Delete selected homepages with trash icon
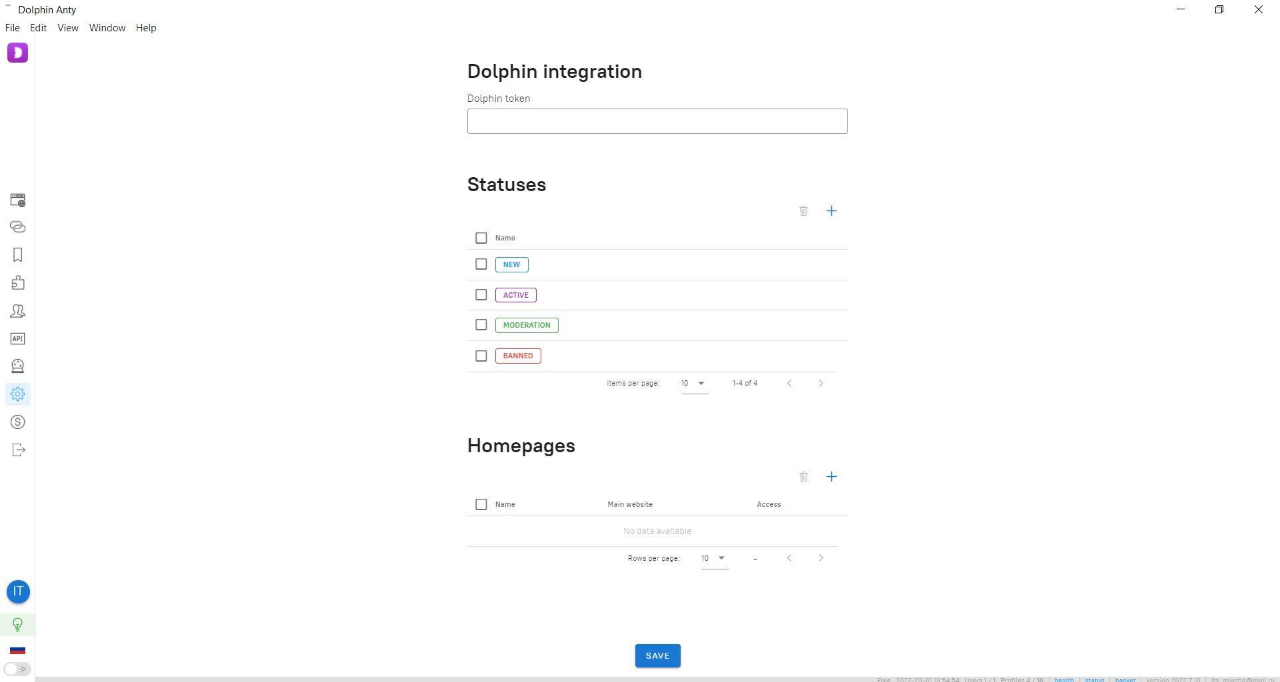This screenshot has width=1280, height=682. (803, 477)
